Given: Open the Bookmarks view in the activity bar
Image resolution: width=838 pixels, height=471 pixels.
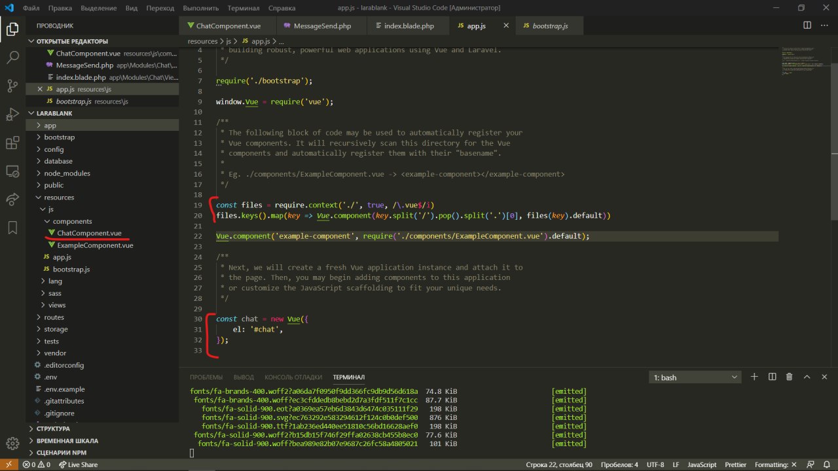Looking at the screenshot, I should pos(12,228).
